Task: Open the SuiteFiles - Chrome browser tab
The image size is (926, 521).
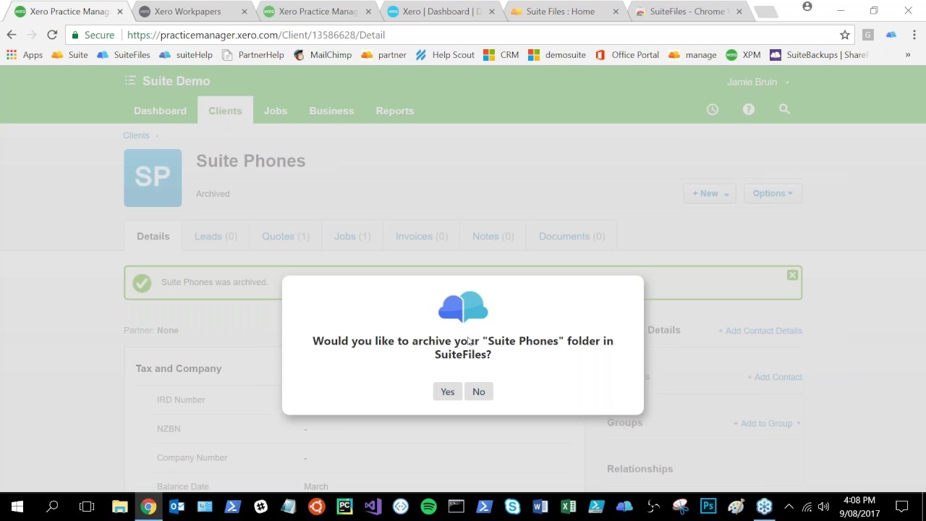Action: [x=688, y=12]
